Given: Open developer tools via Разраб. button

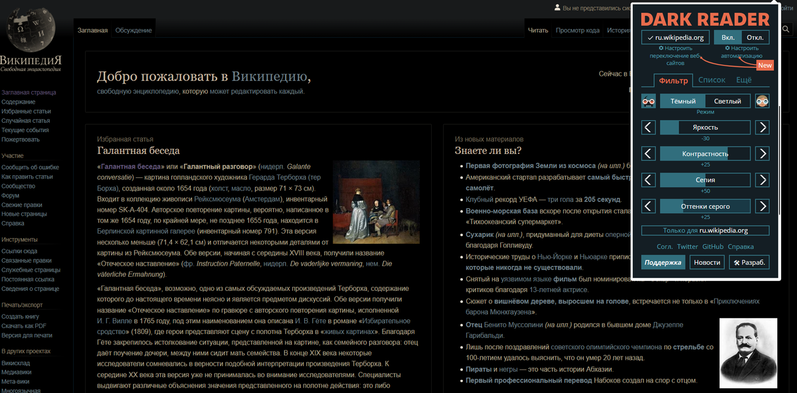Looking at the screenshot, I should (x=749, y=262).
